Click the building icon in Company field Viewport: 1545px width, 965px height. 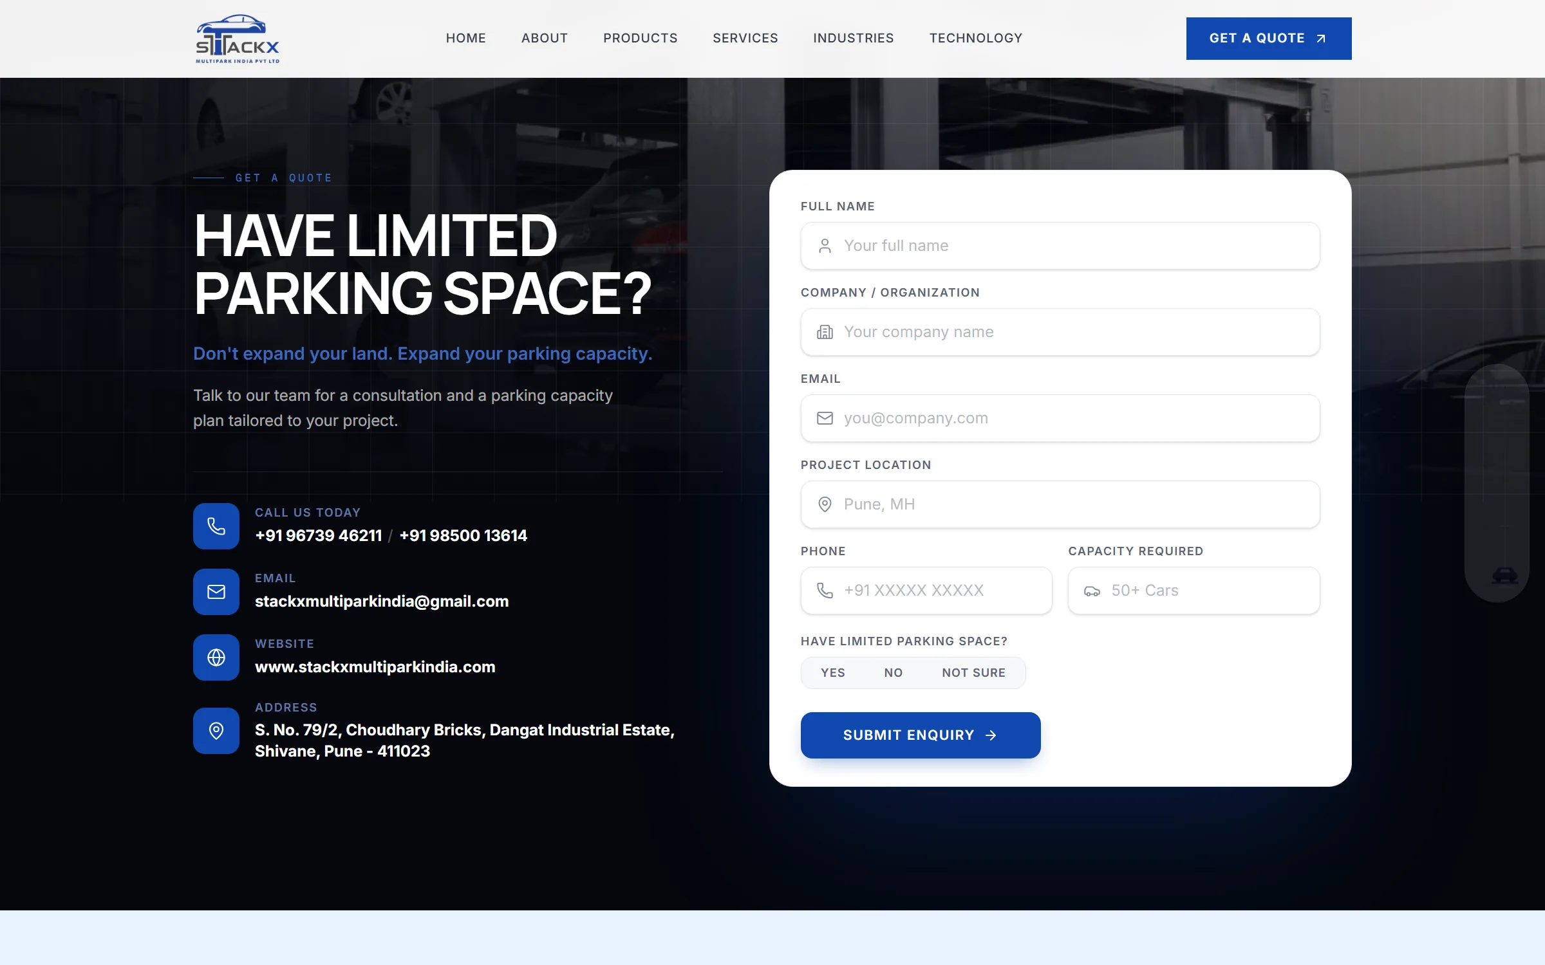[825, 332]
